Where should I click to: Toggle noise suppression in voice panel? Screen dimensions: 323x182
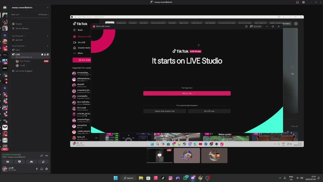tap(42, 156)
